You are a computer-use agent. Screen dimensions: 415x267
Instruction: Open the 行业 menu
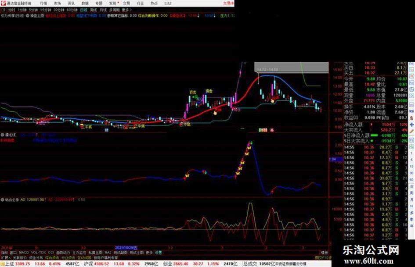(x=140, y=4)
